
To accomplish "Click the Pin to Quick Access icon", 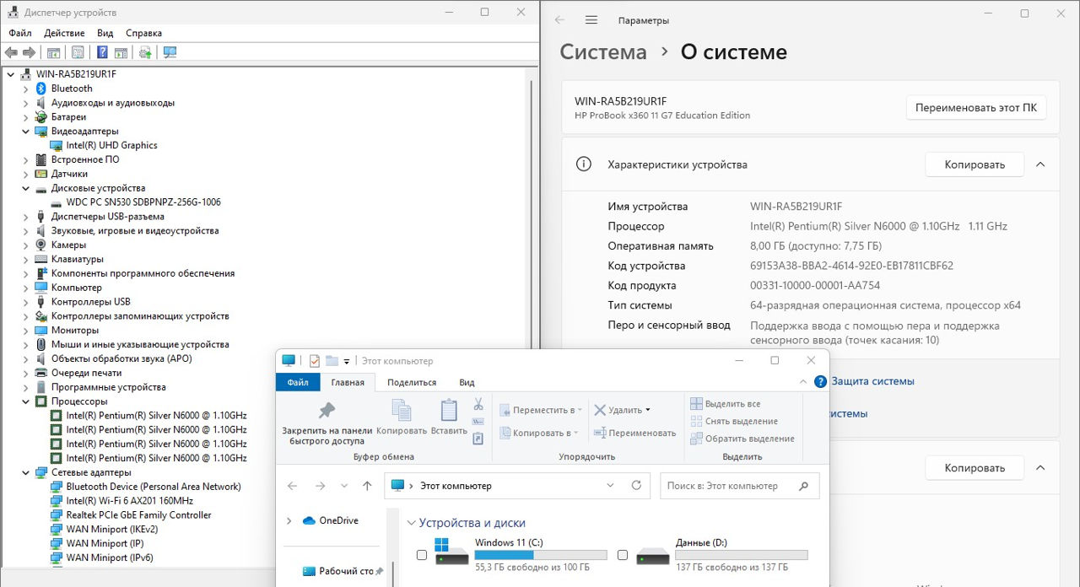I will (326, 411).
